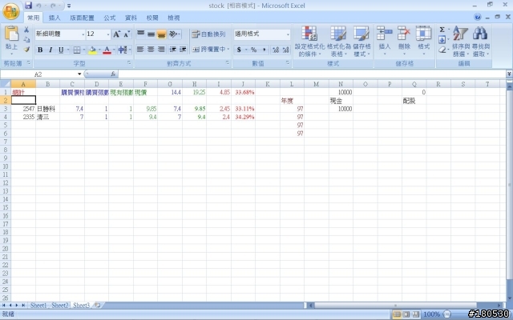Image resolution: width=513 pixels, height=320 pixels.
Task: Center text horizontally
Action: click(151, 50)
